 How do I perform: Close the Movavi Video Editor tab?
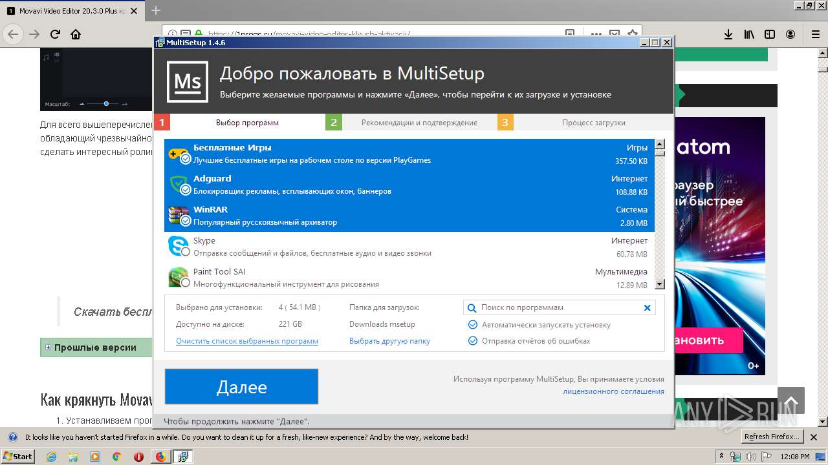(135, 11)
